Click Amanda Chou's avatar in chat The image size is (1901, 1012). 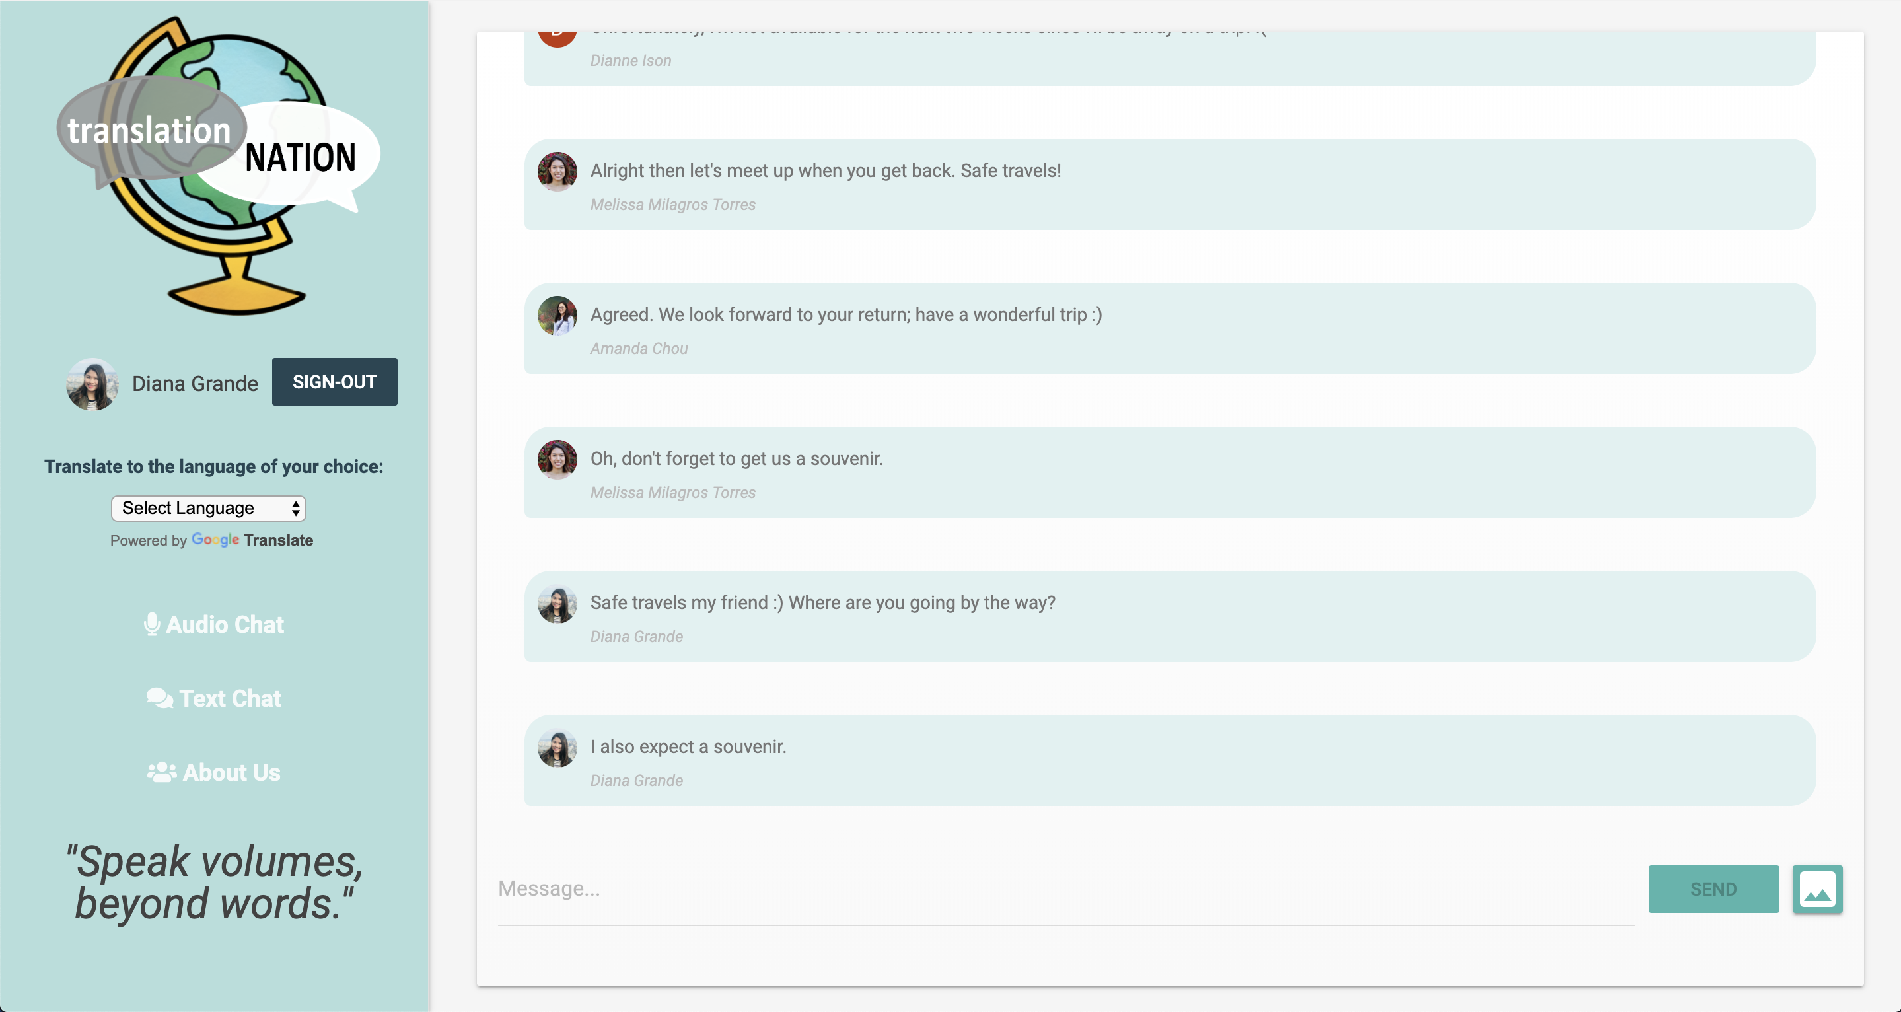(x=557, y=316)
